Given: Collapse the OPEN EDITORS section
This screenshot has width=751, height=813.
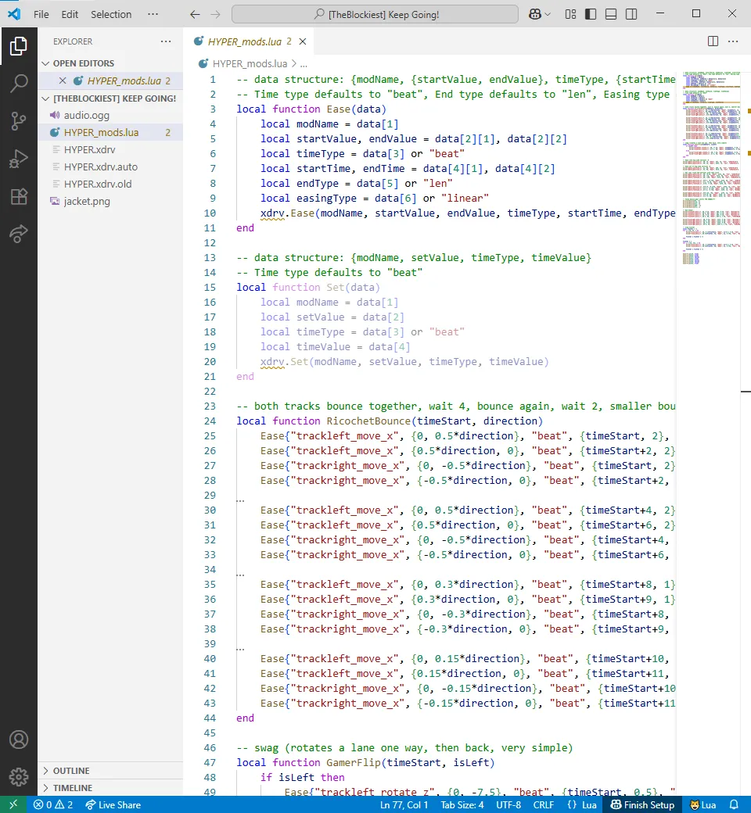Looking at the screenshot, I should [84, 63].
